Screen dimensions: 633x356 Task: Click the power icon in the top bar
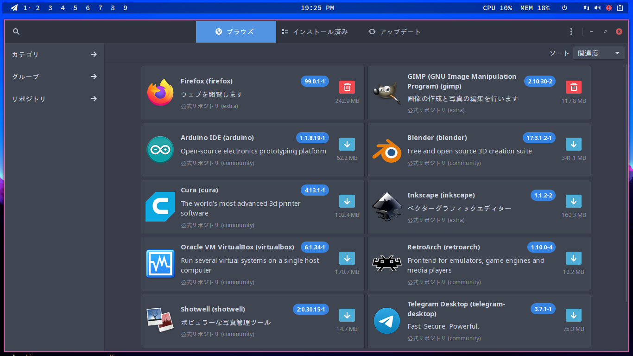click(564, 8)
